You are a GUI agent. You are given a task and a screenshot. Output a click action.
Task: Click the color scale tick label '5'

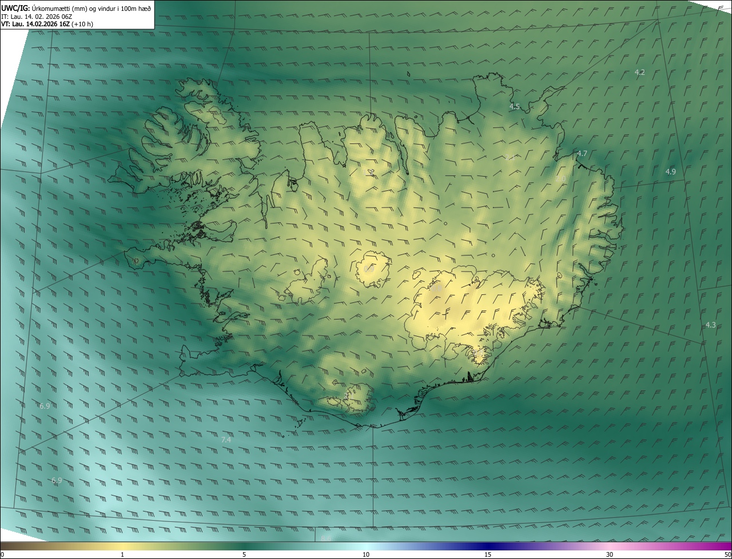click(x=244, y=554)
